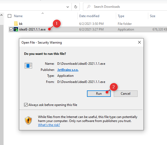Click the dialog From path value text
Screen dimensions: 167x145
click(81, 82)
